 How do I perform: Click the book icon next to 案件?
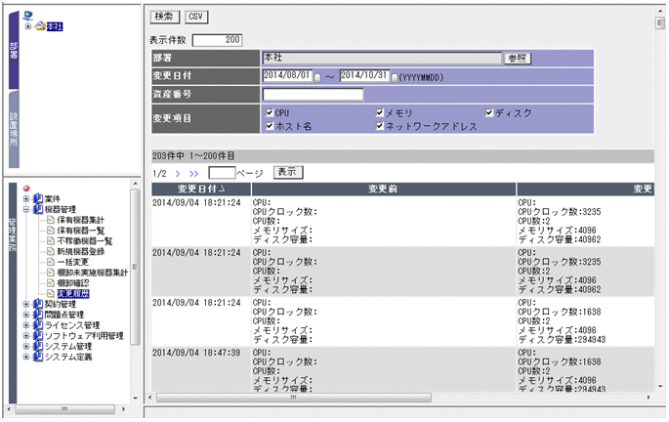tap(38, 199)
